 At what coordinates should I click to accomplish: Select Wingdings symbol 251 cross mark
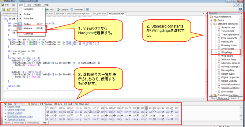click(x=140, y=119)
